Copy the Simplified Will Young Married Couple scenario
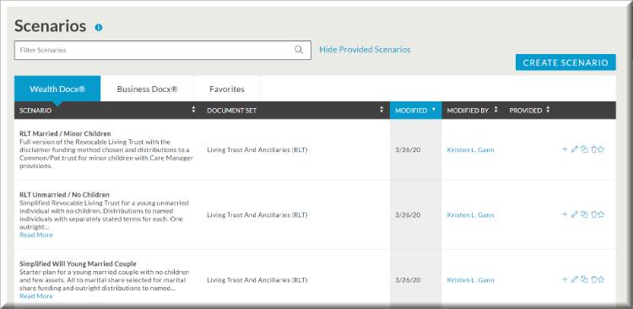633x309 pixels. point(584,279)
